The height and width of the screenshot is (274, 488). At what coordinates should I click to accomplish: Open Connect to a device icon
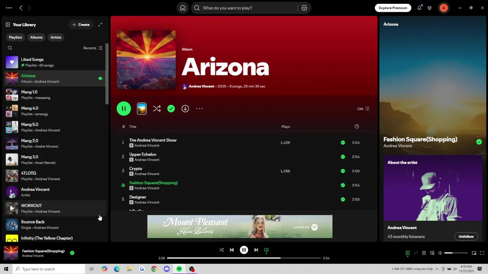point(432,253)
